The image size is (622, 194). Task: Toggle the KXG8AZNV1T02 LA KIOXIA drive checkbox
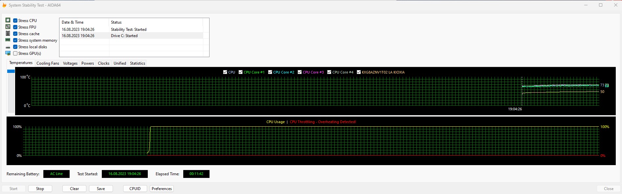pos(359,72)
